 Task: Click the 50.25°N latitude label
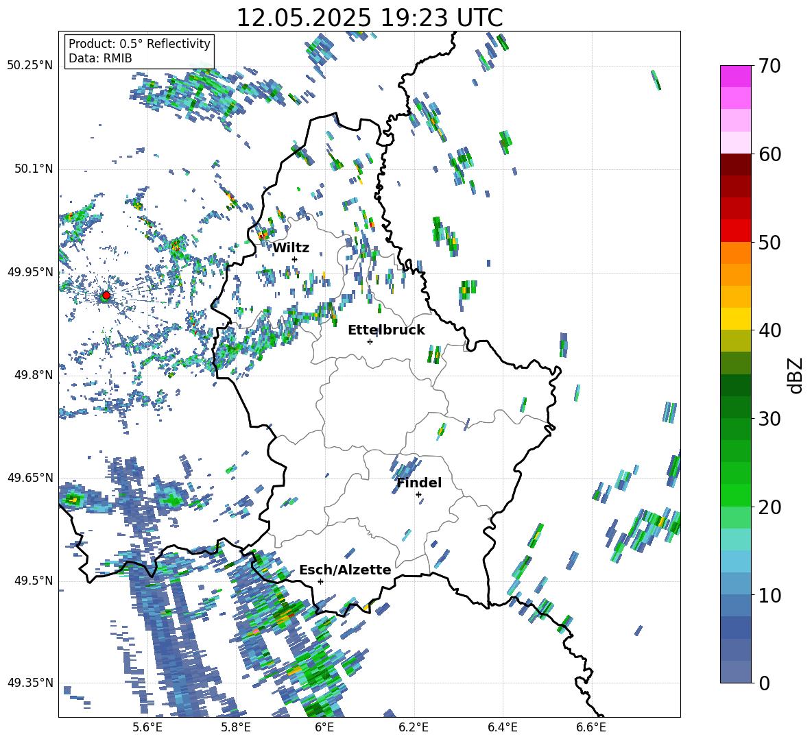[30, 66]
